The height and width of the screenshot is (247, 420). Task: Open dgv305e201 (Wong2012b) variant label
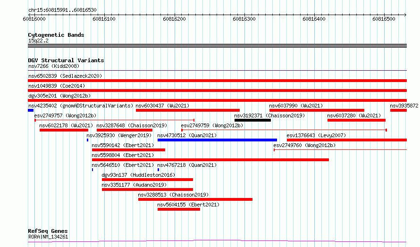click(59, 96)
